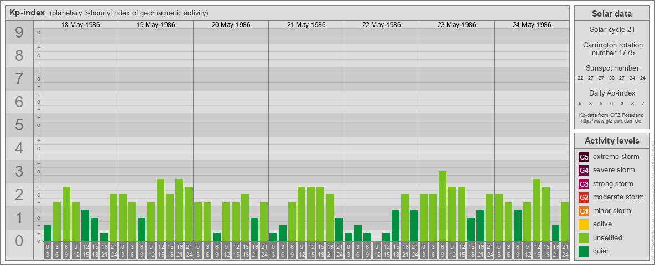Click sunspot number value 30
Image resolution: width=655 pixels, height=265 pixels.
click(611, 78)
